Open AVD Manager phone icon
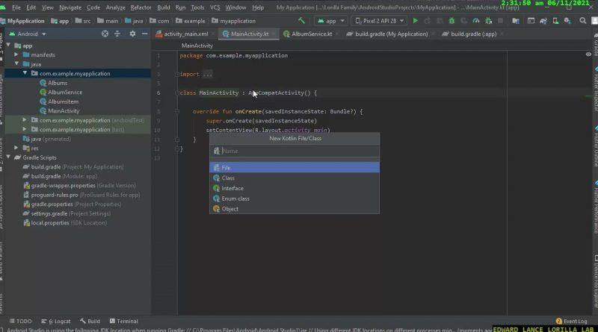 555,21
